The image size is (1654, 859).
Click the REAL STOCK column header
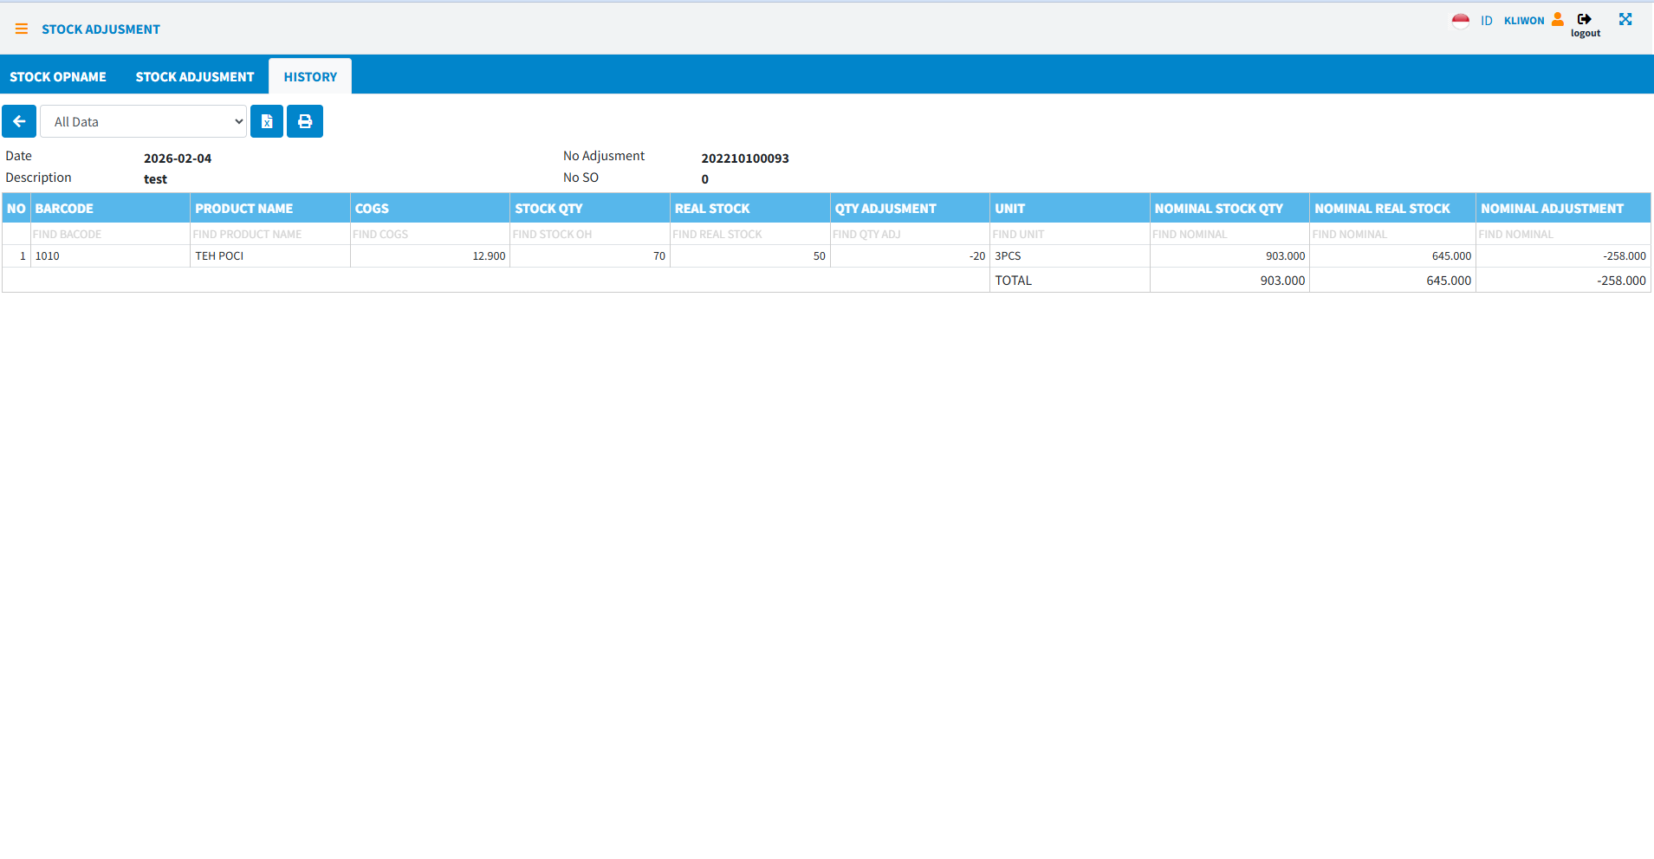[750, 209]
